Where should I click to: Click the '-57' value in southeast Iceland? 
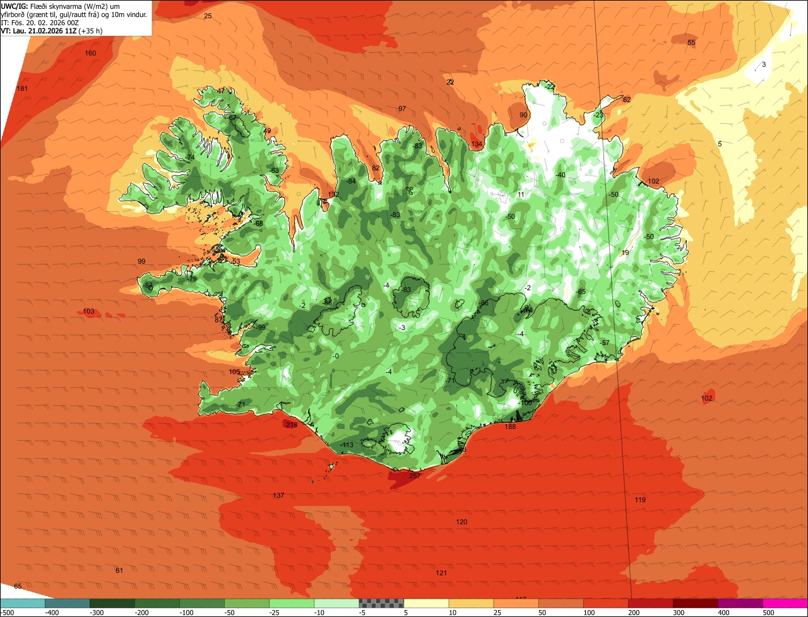point(604,343)
